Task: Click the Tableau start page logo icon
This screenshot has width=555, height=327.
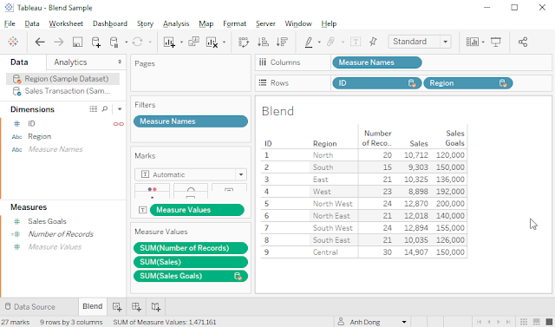Action: pyautogui.click(x=13, y=42)
